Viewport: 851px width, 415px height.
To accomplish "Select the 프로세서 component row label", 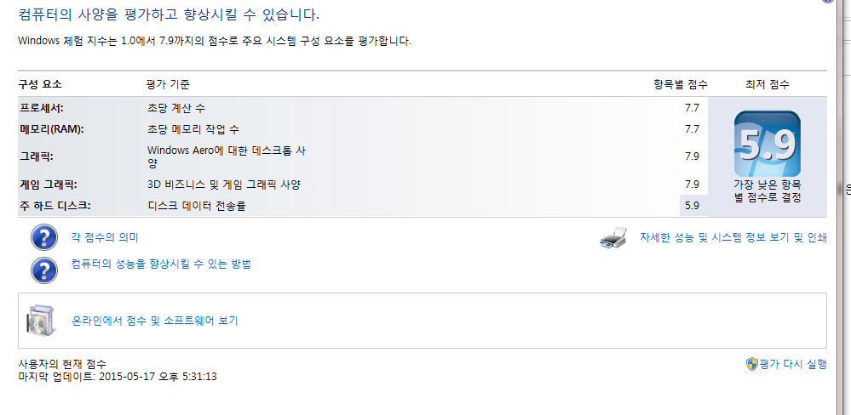I will (x=42, y=109).
